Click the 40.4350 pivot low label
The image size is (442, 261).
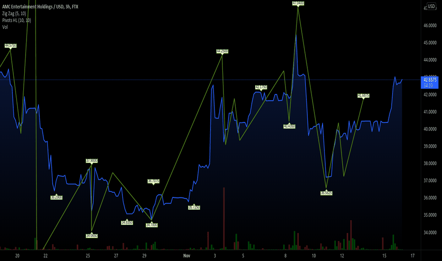tap(289, 126)
